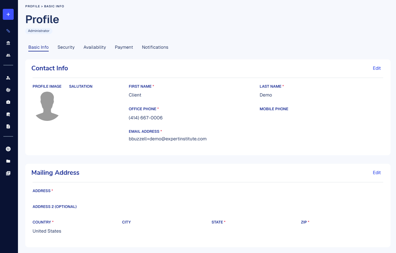Open the medical briefcase icon in sidebar
The height and width of the screenshot is (253, 396).
tap(8, 102)
